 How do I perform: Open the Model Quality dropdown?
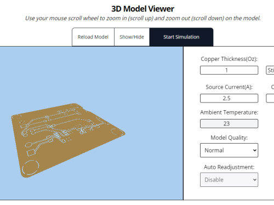point(229,150)
